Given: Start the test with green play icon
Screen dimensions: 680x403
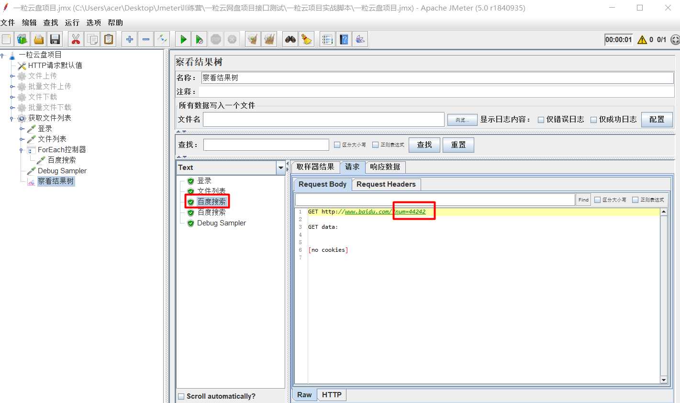Looking at the screenshot, I should click(x=183, y=39).
